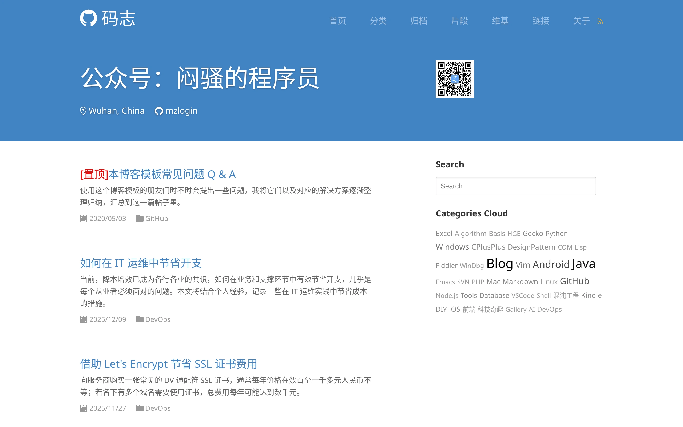This screenshot has height=427, width=683.
Task: Open DevOps category under the 2025/11/27 post
Action: click(158, 408)
